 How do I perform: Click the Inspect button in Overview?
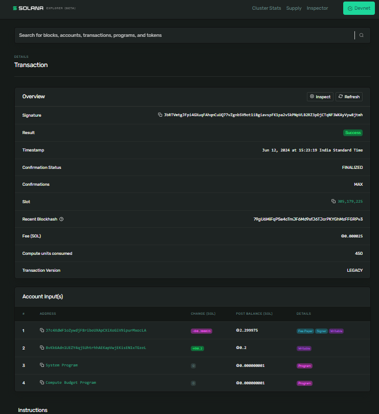tap(320, 97)
